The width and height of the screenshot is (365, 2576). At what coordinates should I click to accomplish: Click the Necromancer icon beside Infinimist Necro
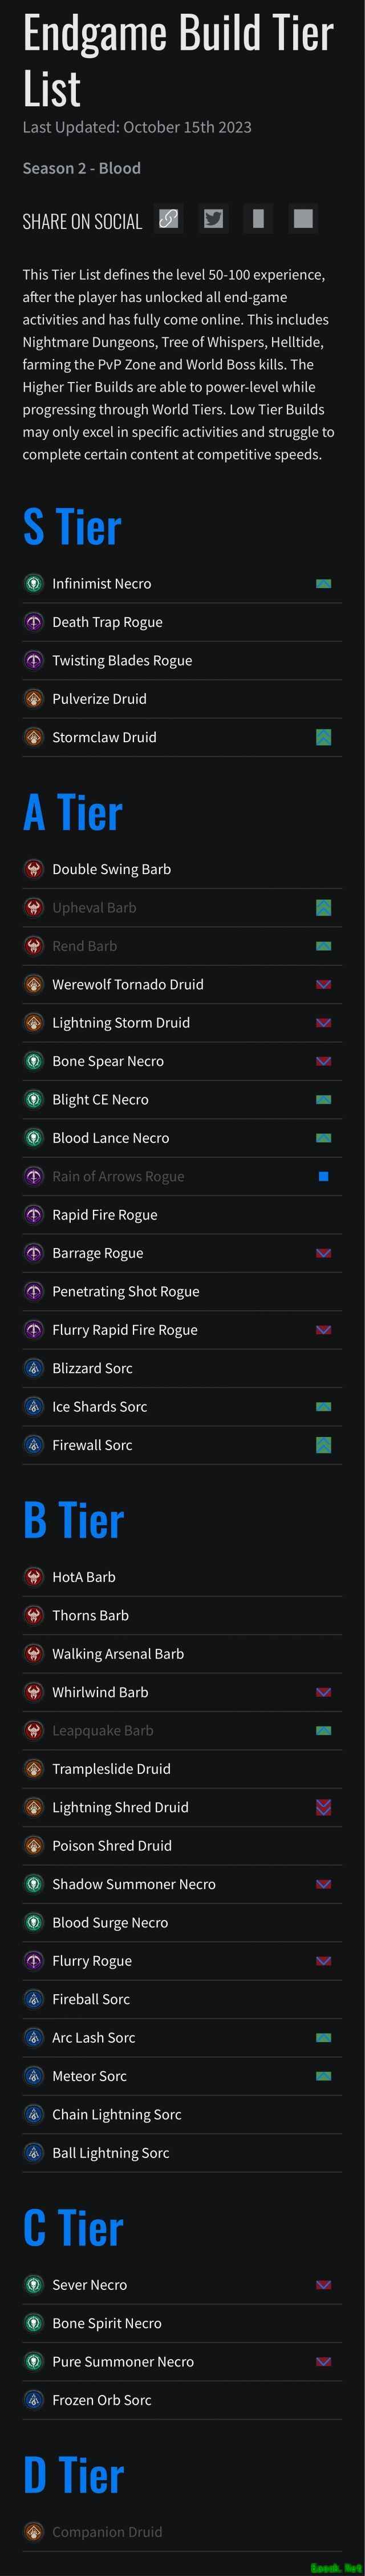coord(33,584)
